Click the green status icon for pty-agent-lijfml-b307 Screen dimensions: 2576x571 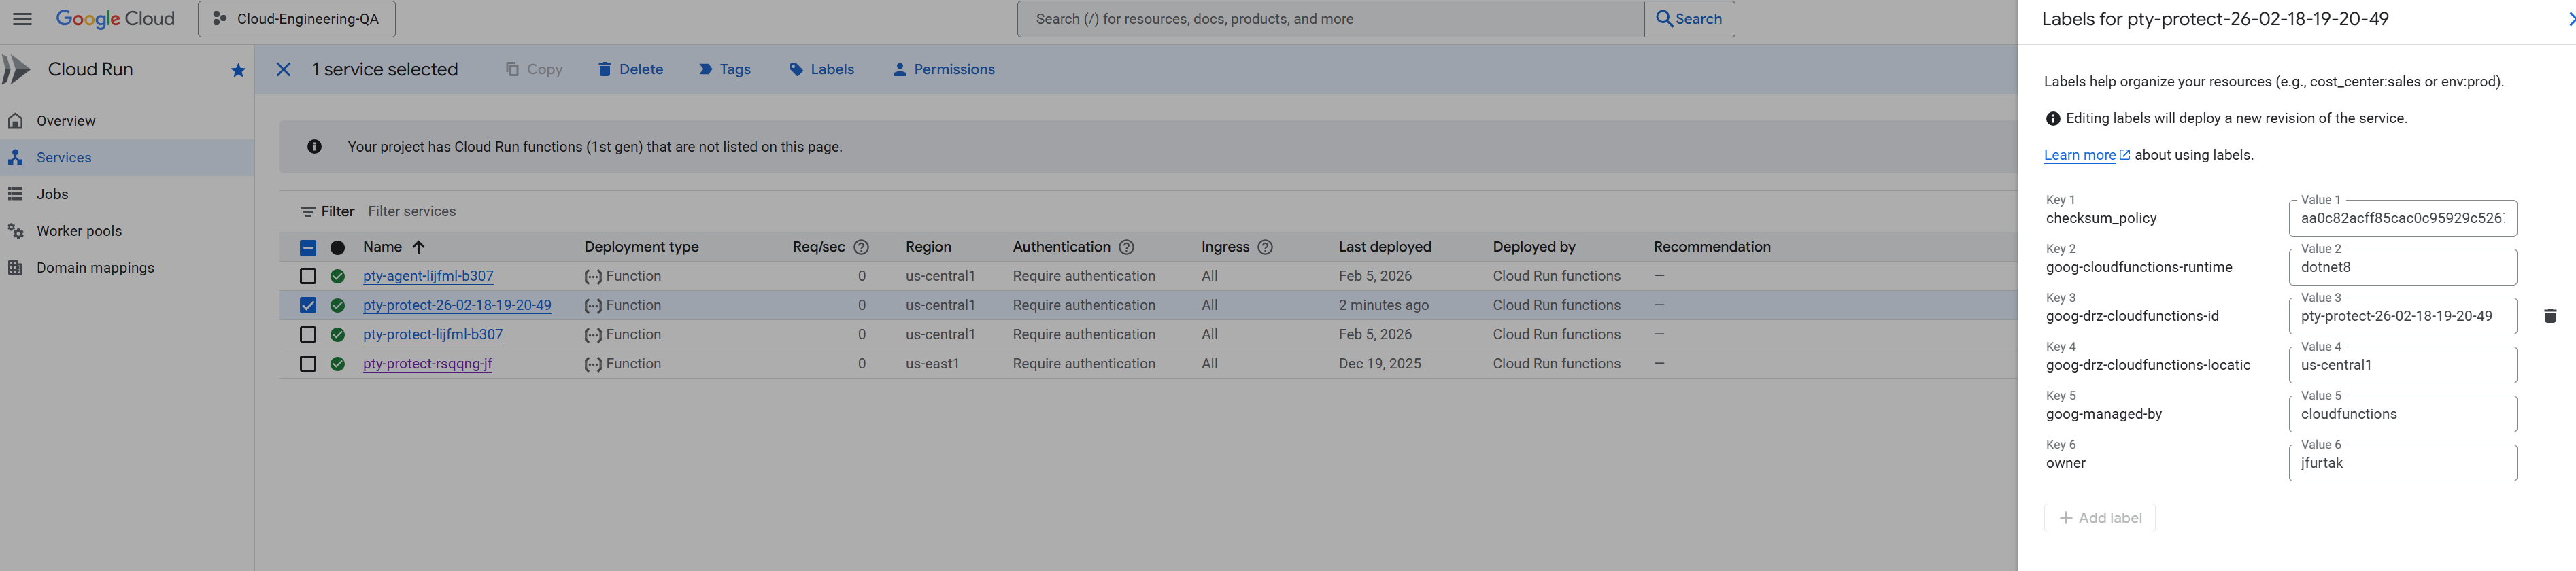click(x=338, y=276)
